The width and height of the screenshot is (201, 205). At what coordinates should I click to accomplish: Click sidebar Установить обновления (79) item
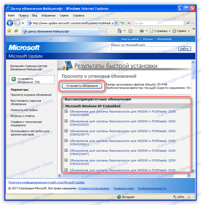tap(32, 80)
